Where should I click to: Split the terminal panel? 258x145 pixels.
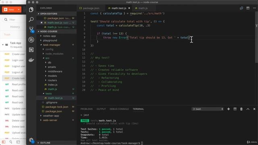pyautogui.click(x=235, y=109)
